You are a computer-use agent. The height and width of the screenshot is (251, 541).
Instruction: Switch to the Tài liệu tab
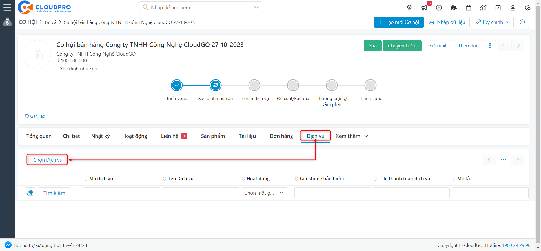click(247, 136)
